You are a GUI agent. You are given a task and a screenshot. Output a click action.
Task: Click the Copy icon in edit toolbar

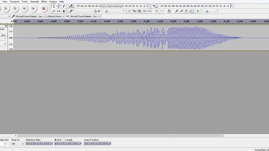coord(134,11)
